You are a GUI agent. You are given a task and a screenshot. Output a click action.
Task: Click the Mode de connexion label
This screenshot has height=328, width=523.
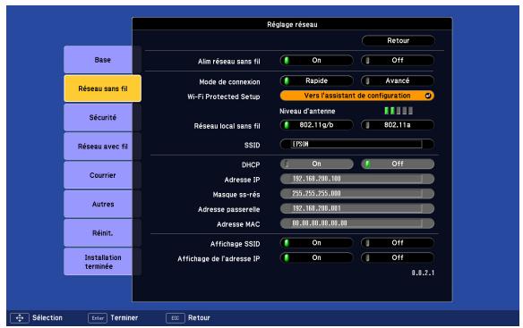(229, 81)
